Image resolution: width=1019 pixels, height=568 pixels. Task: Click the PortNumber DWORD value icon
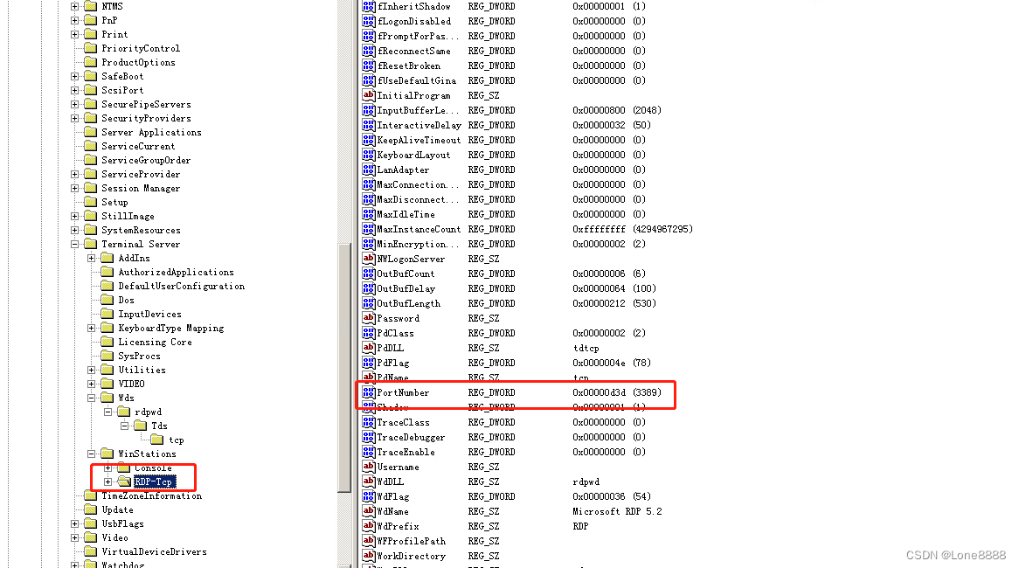click(x=369, y=393)
